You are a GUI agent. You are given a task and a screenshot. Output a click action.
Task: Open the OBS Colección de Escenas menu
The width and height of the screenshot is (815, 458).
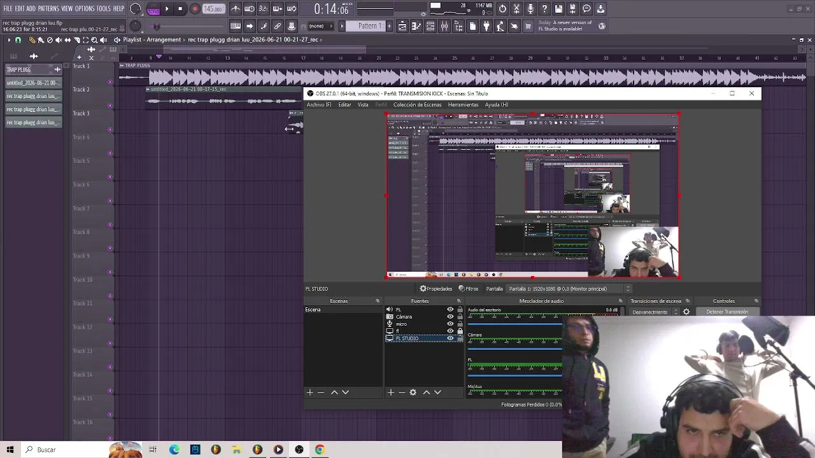point(417,105)
